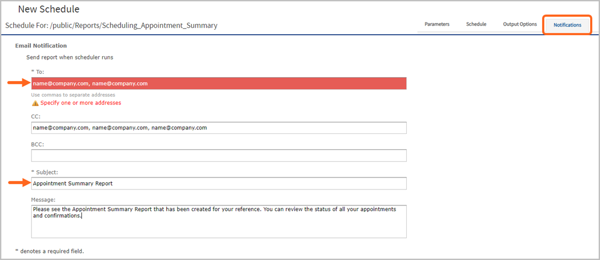Place cursor in the empty BCC field
The width and height of the screenshot is (600, 260).
point(219,155)
